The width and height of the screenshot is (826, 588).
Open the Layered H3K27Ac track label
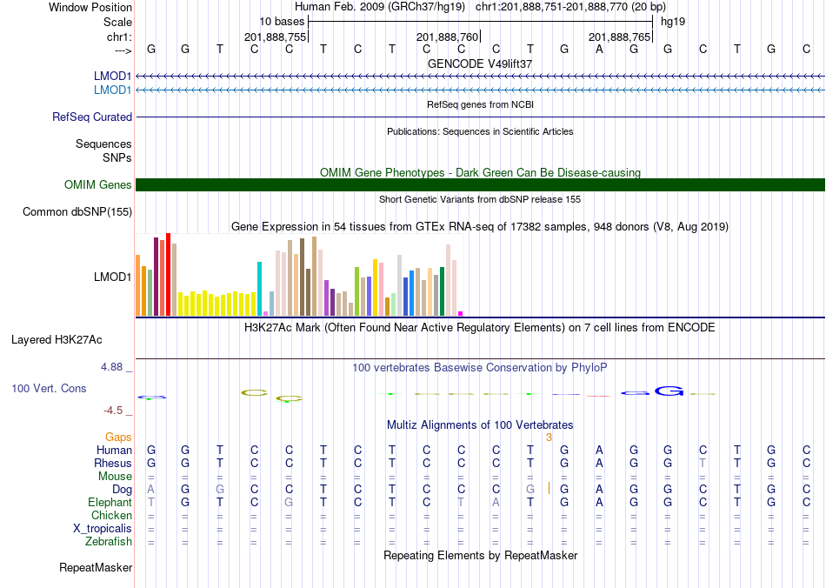pos(57,340)
